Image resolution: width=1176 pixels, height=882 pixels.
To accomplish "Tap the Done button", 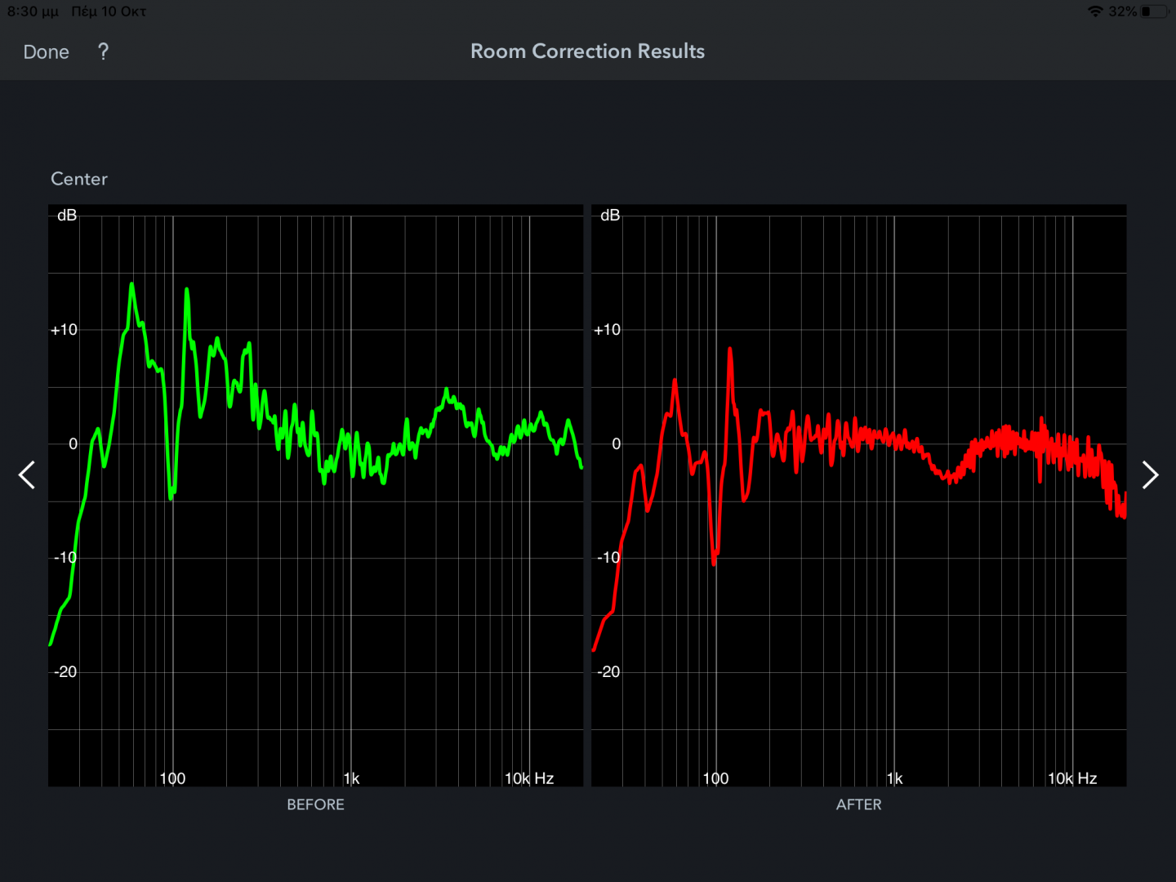I will (47, 52).
